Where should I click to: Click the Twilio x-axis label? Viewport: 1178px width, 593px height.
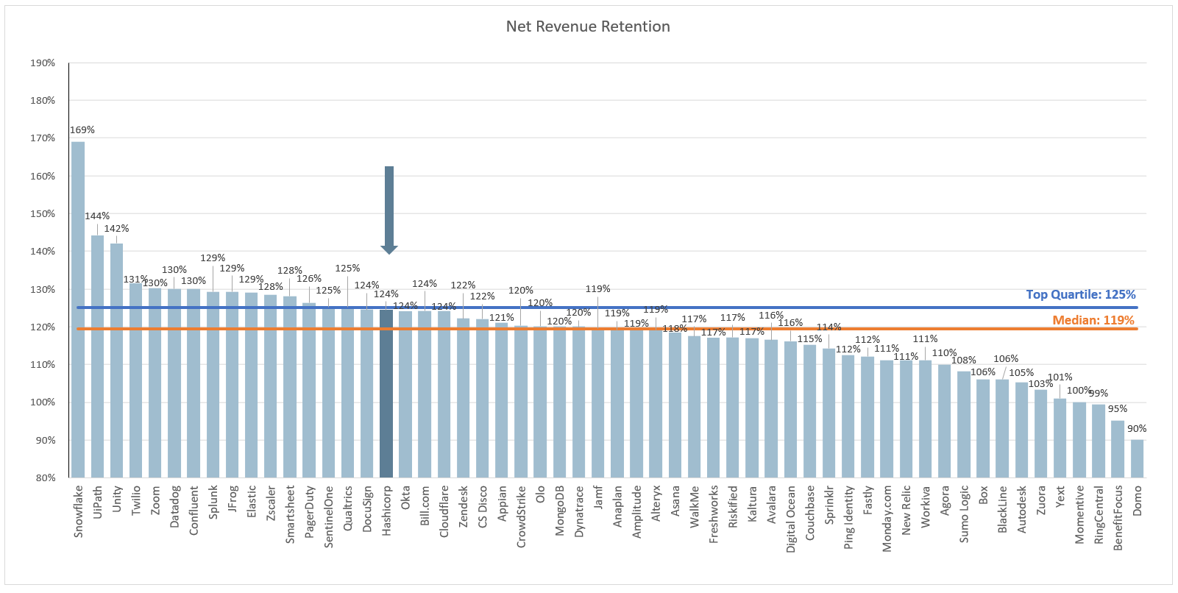tap(135, 500)
